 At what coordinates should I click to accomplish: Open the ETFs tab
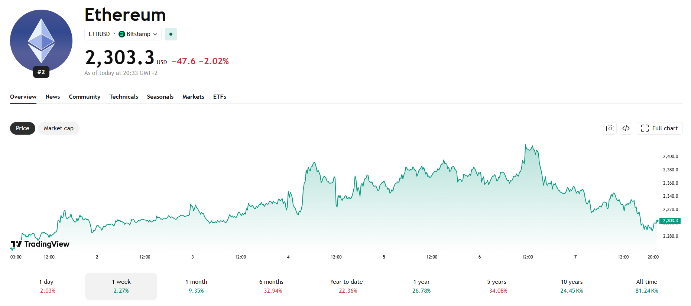(220, 97)
